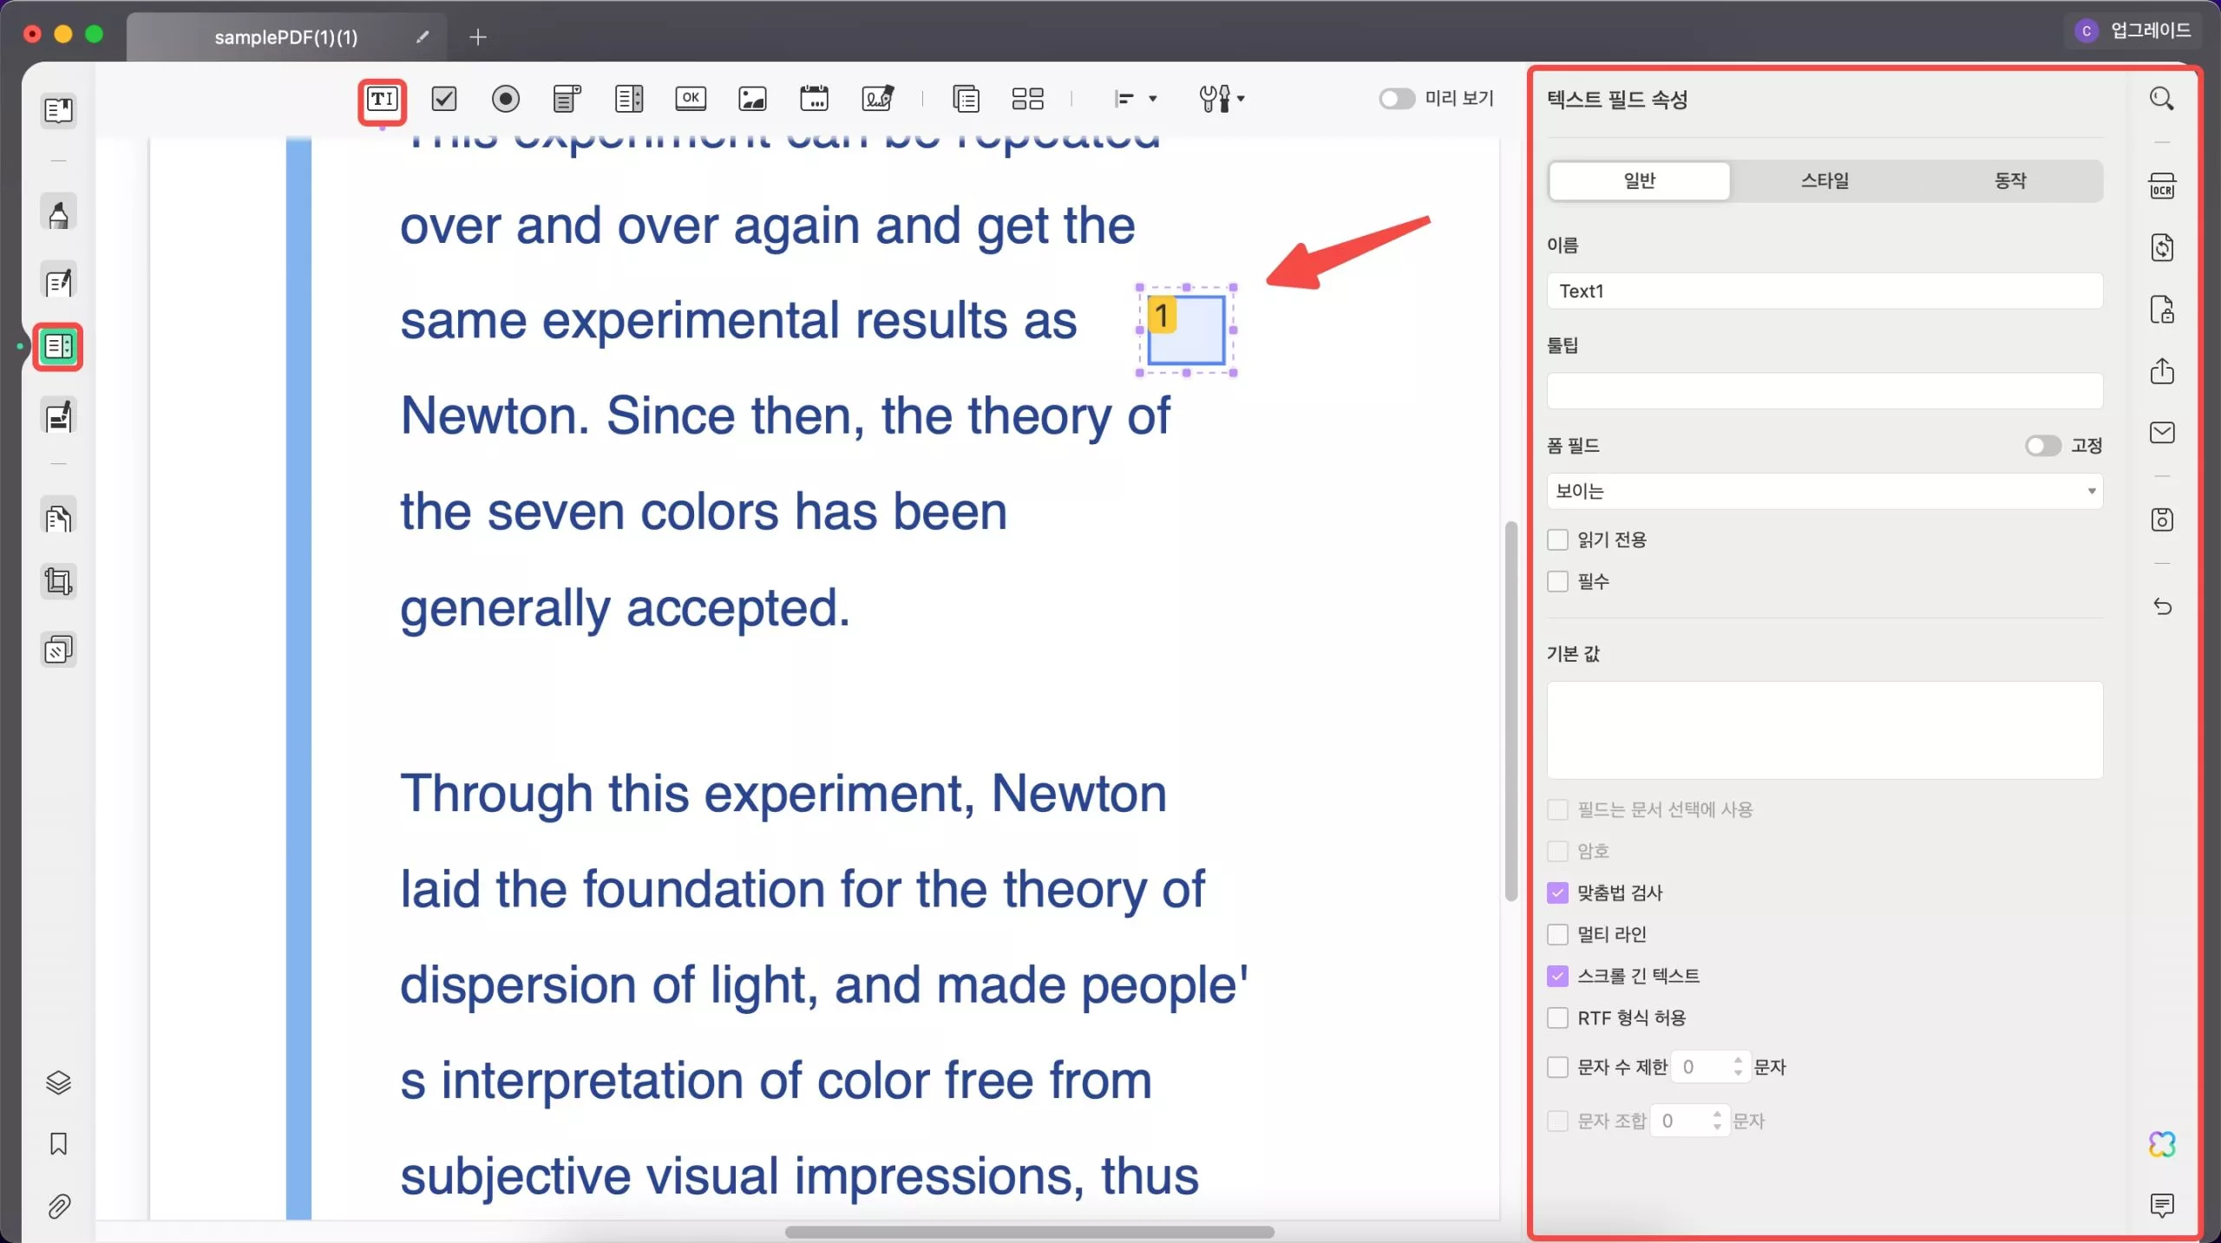The height and width of the screenshot is (1243, 2221).
Task: Select the Dropdown (combo box) form tool
Action: [x=567, y=99]
